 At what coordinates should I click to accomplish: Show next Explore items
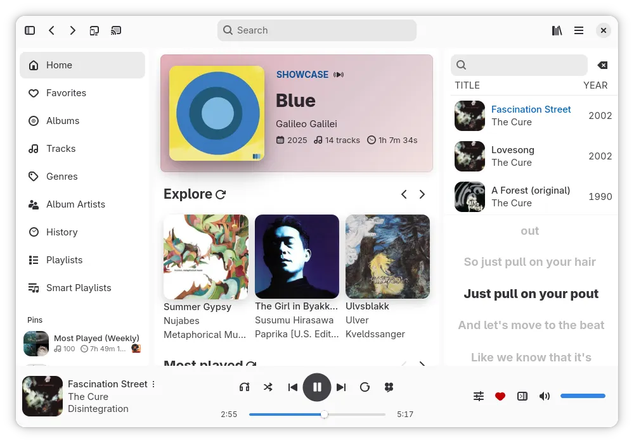422,194
